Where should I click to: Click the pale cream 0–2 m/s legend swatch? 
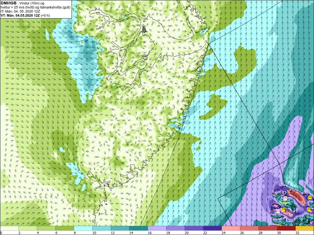point(9,228)
